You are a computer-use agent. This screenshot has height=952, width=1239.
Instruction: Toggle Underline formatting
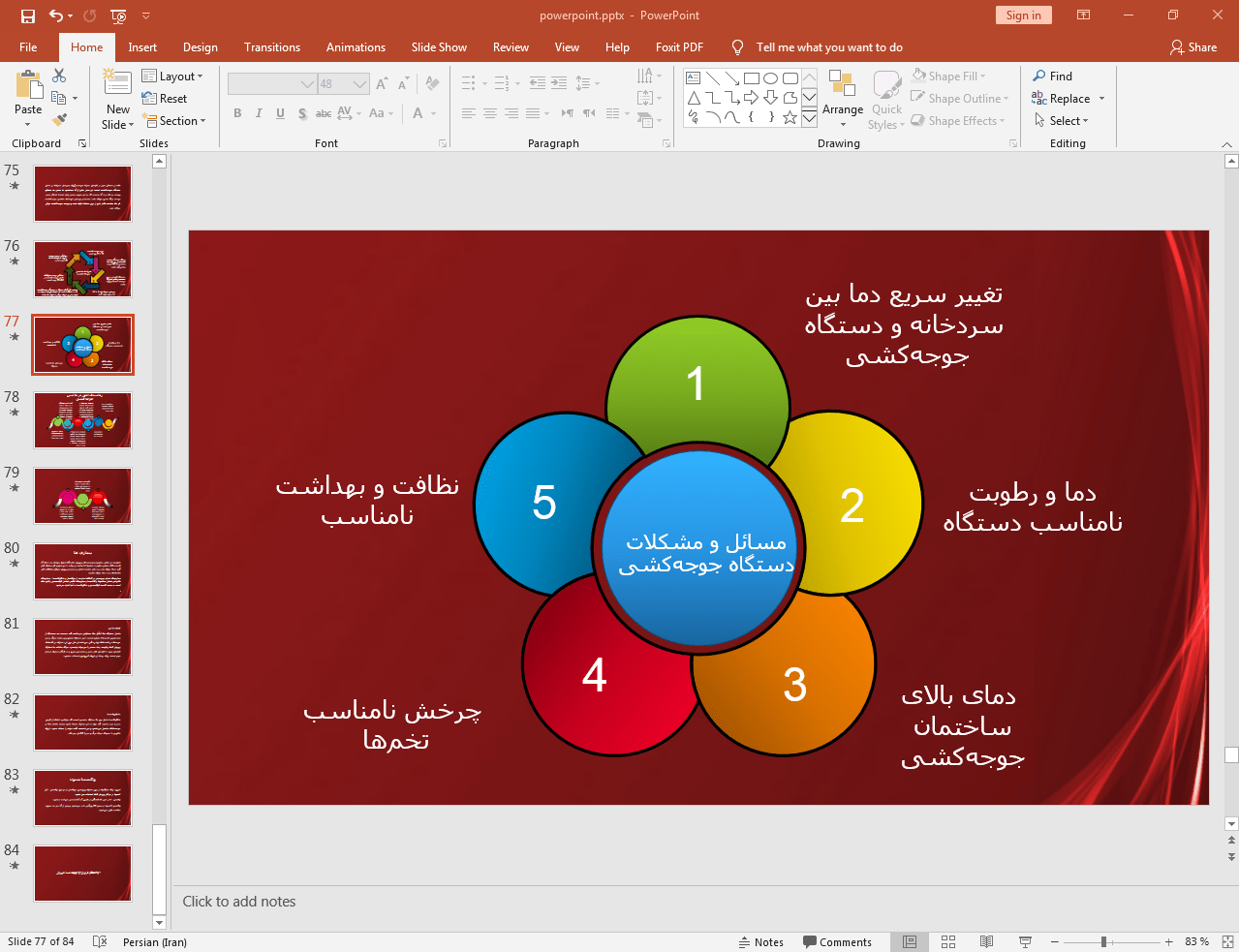[x=280, y=113]
